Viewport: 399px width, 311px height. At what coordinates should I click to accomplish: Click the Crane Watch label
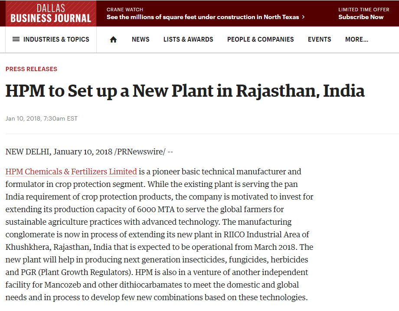coord(125,10)
